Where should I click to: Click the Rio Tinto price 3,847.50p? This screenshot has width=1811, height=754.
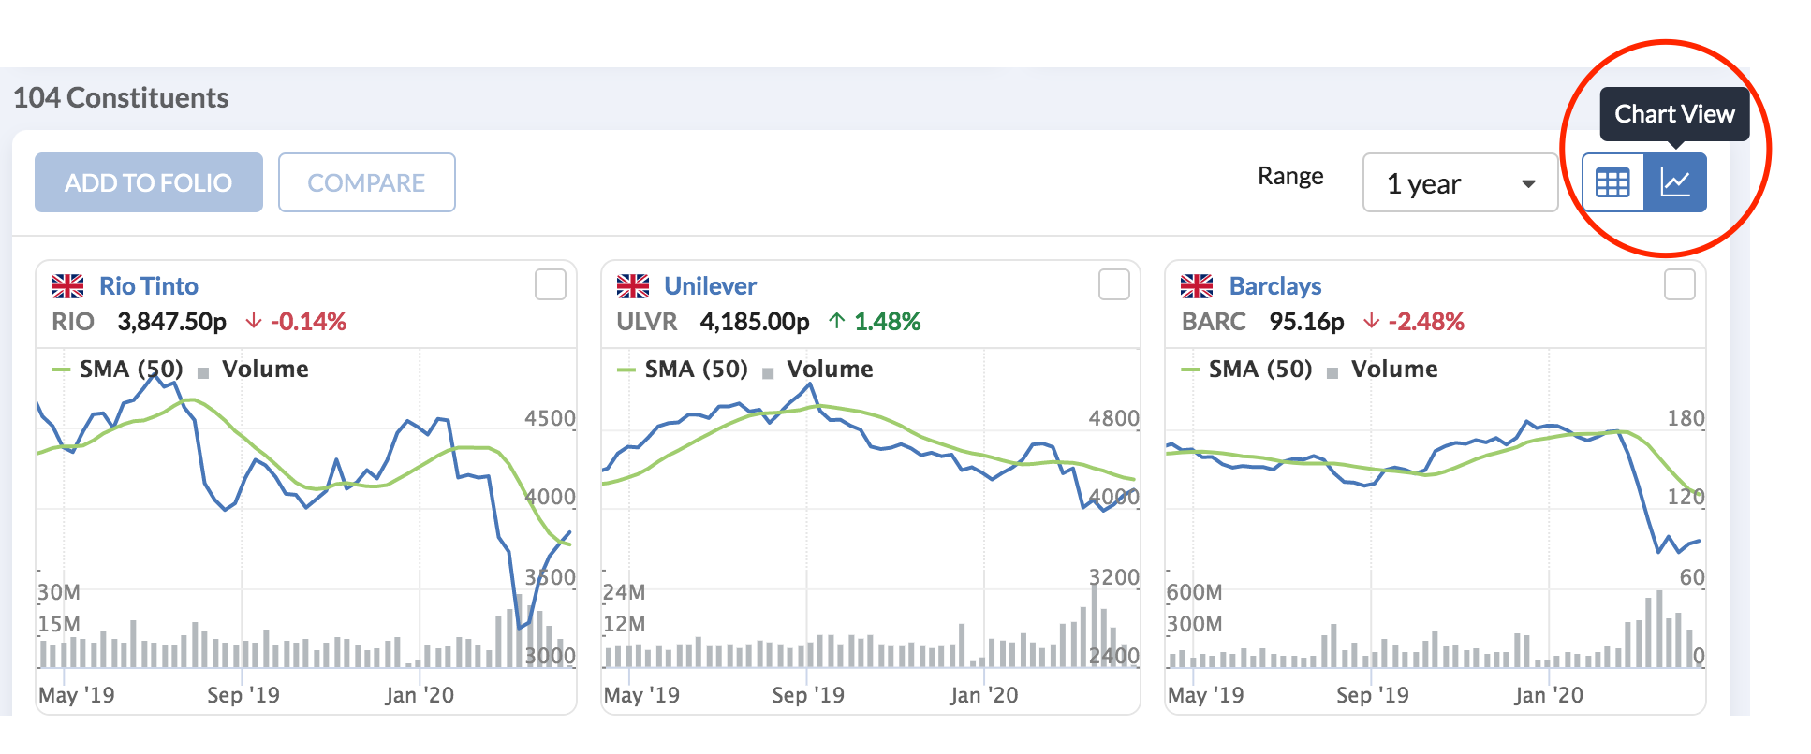[x=172, y=322]
